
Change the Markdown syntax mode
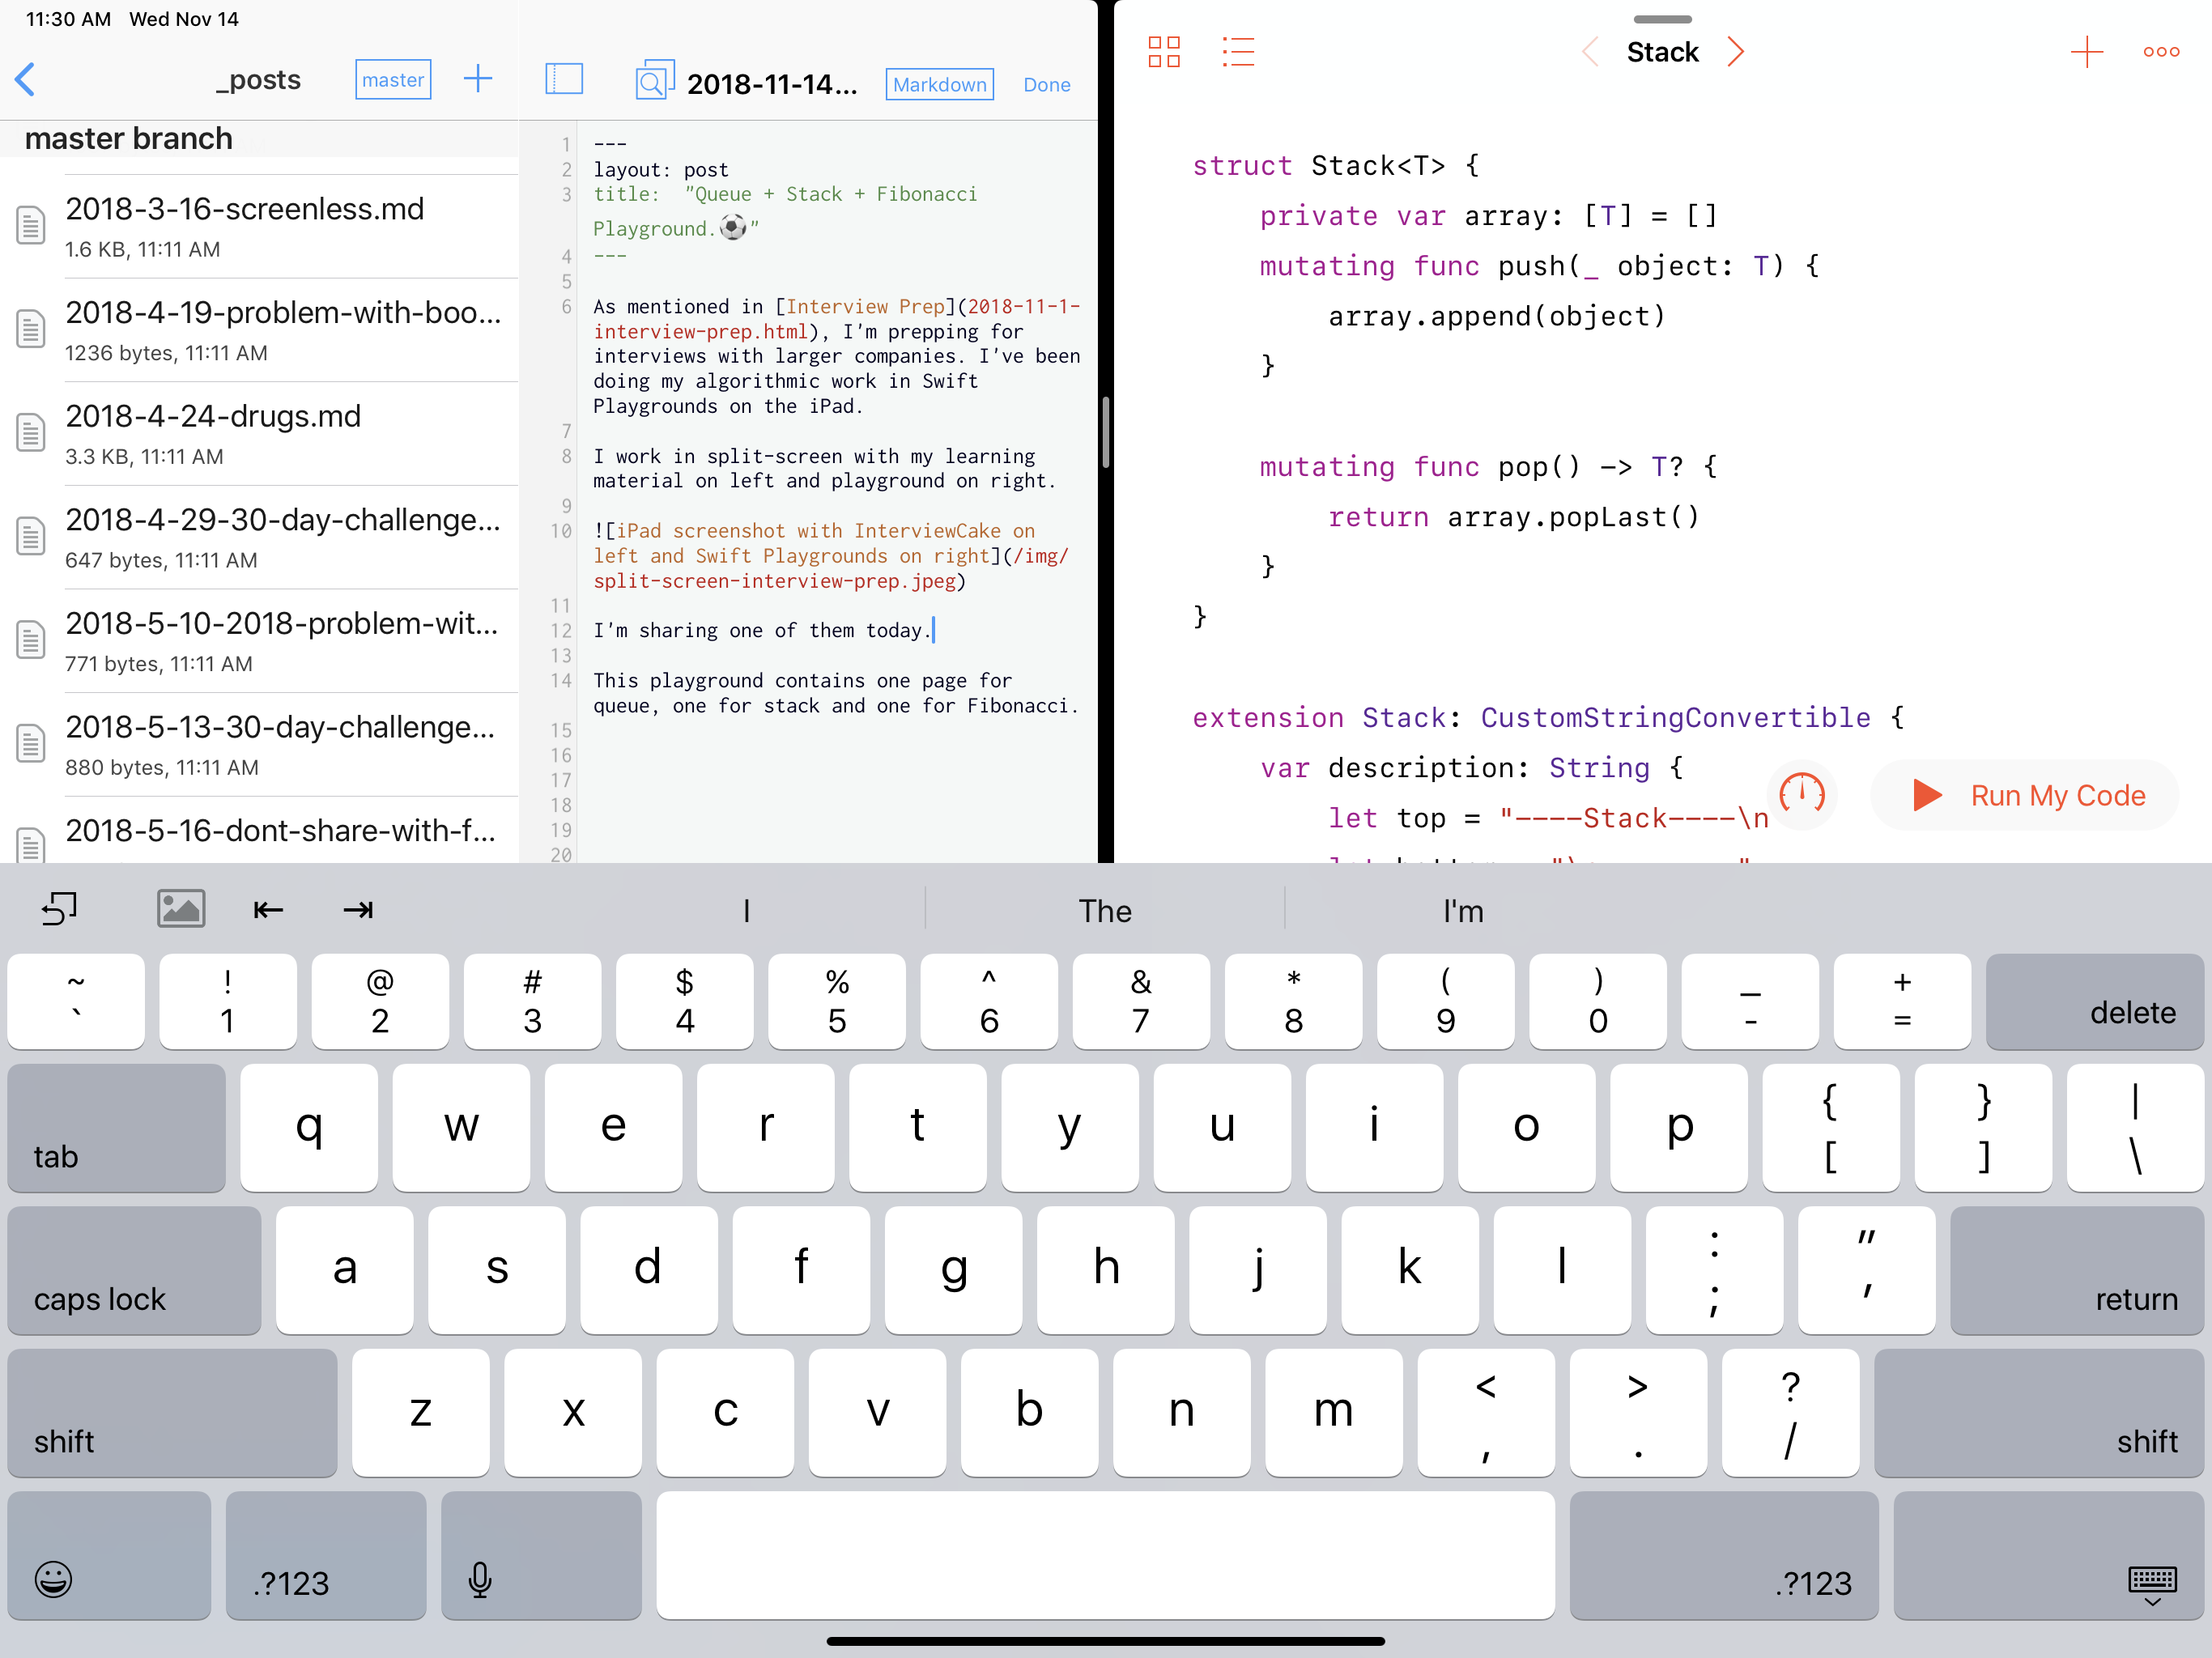[939, 84]
